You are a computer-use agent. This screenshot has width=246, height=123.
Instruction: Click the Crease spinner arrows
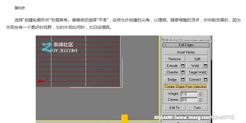point(200,100)
